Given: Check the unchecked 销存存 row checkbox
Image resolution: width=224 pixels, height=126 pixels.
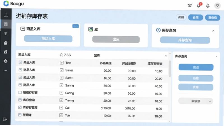Looking at the screenshot, I should click(x=20, y=92).
